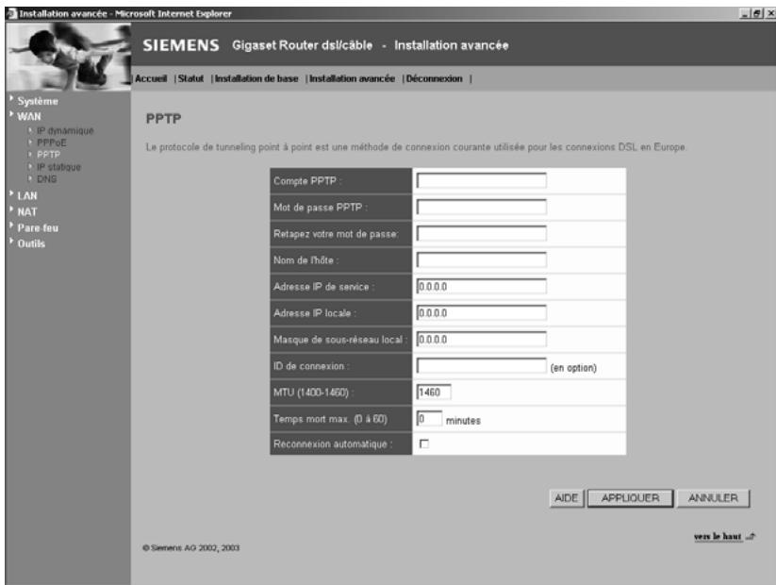Viewport: 776px width, 585px height.
Task: Minimize the Internet Explorer window
Action: 745,14
